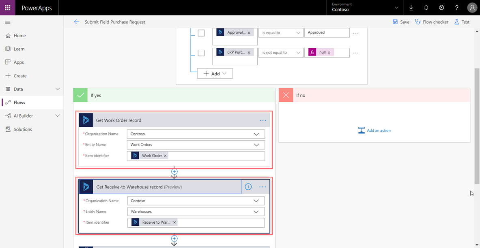Click Add an action link
This screenshot has height=248, width=480.
[x=379, y=130]
